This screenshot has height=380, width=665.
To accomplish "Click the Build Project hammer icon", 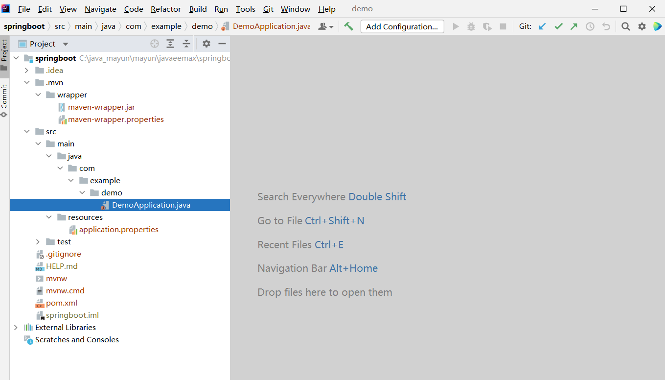I will coord(348,26).
